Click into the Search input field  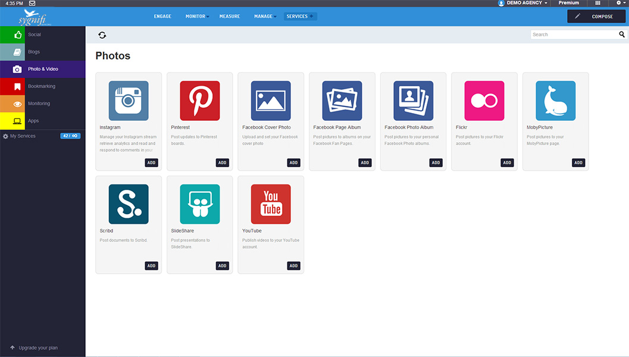click(x=574, y=35)
